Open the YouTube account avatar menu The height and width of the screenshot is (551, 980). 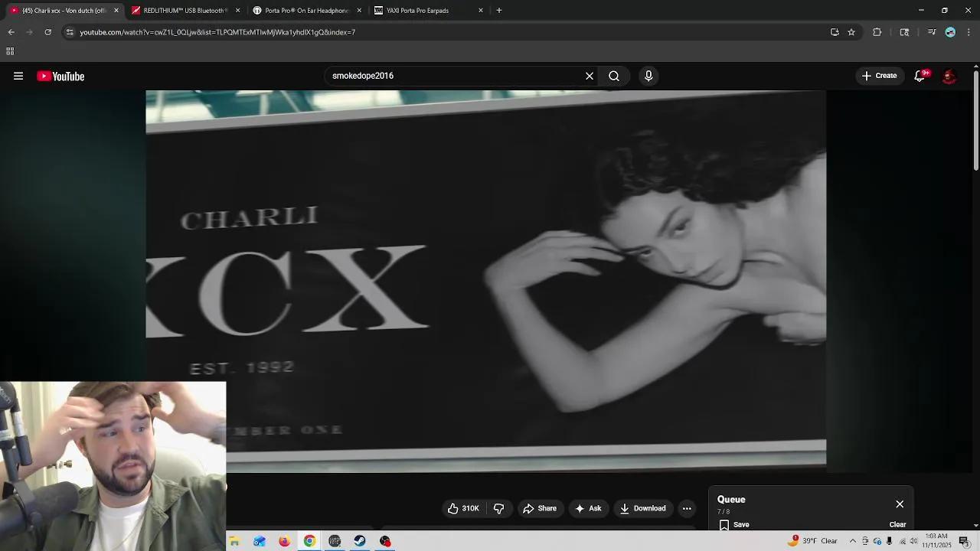click(x=949, y=76)
